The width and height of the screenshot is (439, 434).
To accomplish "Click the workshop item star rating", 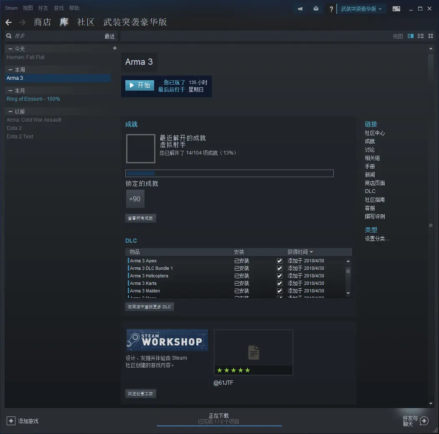I will tap(233, 370).
